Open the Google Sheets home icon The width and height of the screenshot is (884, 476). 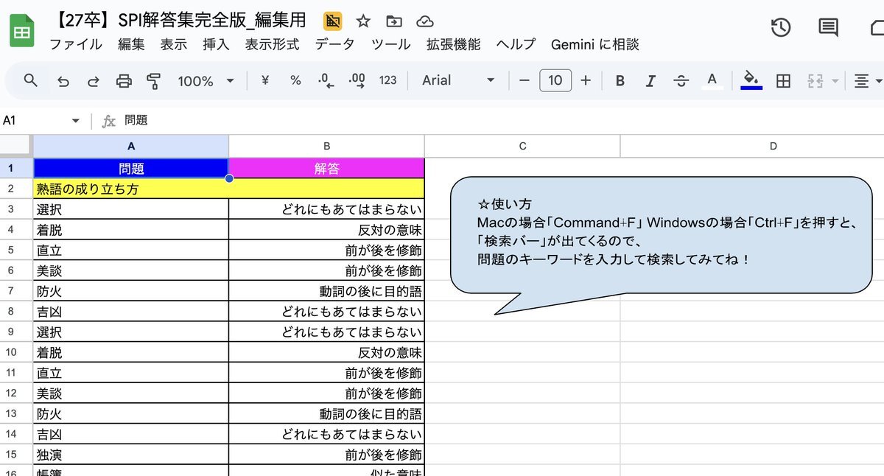[21, 32]
